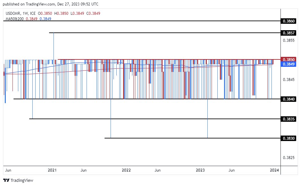Image resolution: width=301 pixels, height=186 pixels.
Task: Select the high value H0.3850
Action: coord(61,13)
